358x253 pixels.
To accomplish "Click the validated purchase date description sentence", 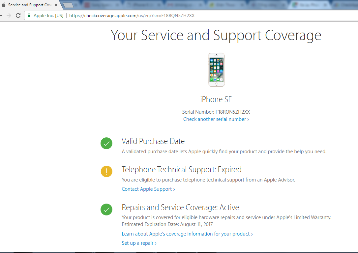I will [x=224, y=152].
